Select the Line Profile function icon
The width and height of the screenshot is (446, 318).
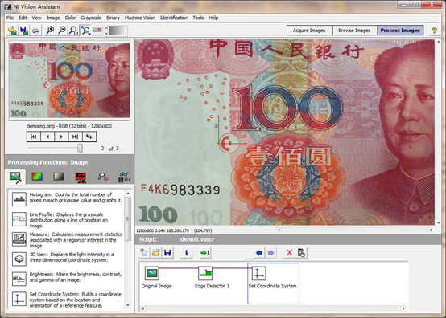[x=19, y=219]
